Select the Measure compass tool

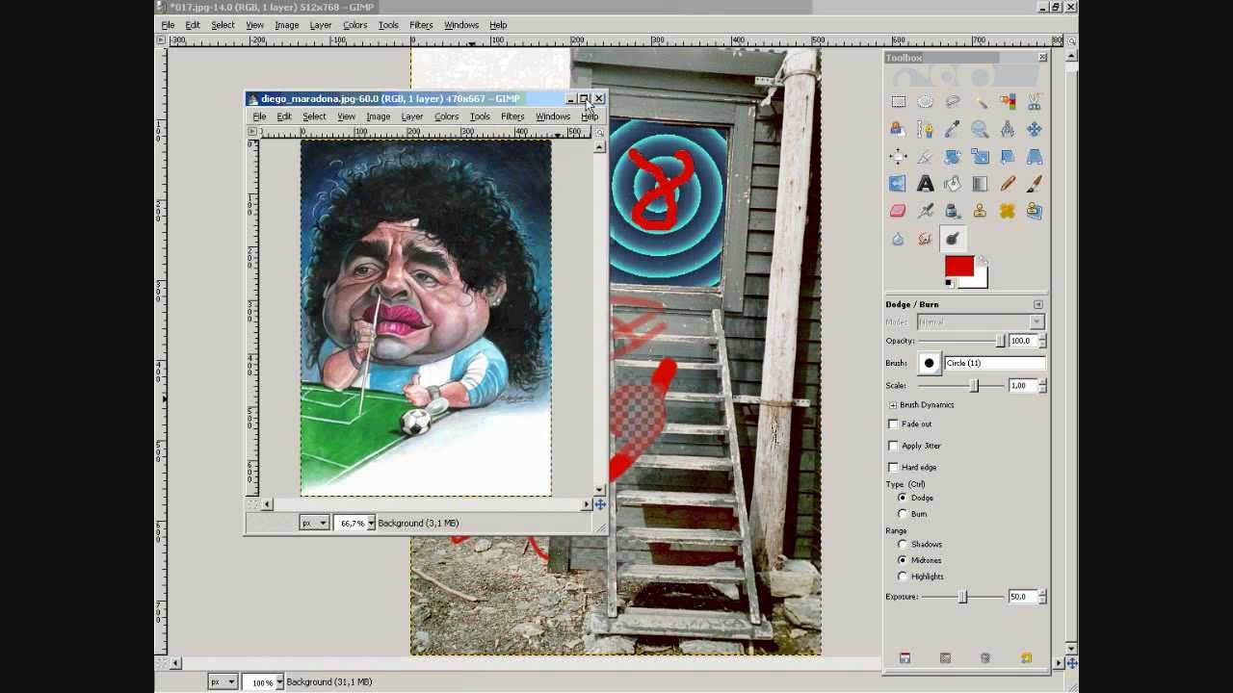[1007, 129]
